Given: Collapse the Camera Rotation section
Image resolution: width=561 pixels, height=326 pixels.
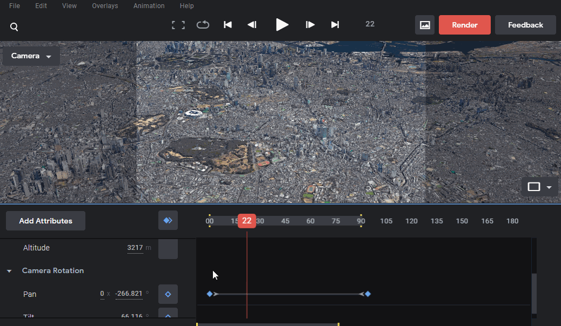Looking at the screenshot, I should tap(9, 271).
